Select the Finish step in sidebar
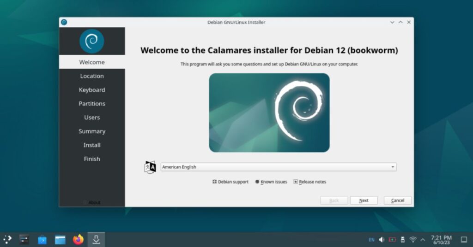 tap(92, 159)
